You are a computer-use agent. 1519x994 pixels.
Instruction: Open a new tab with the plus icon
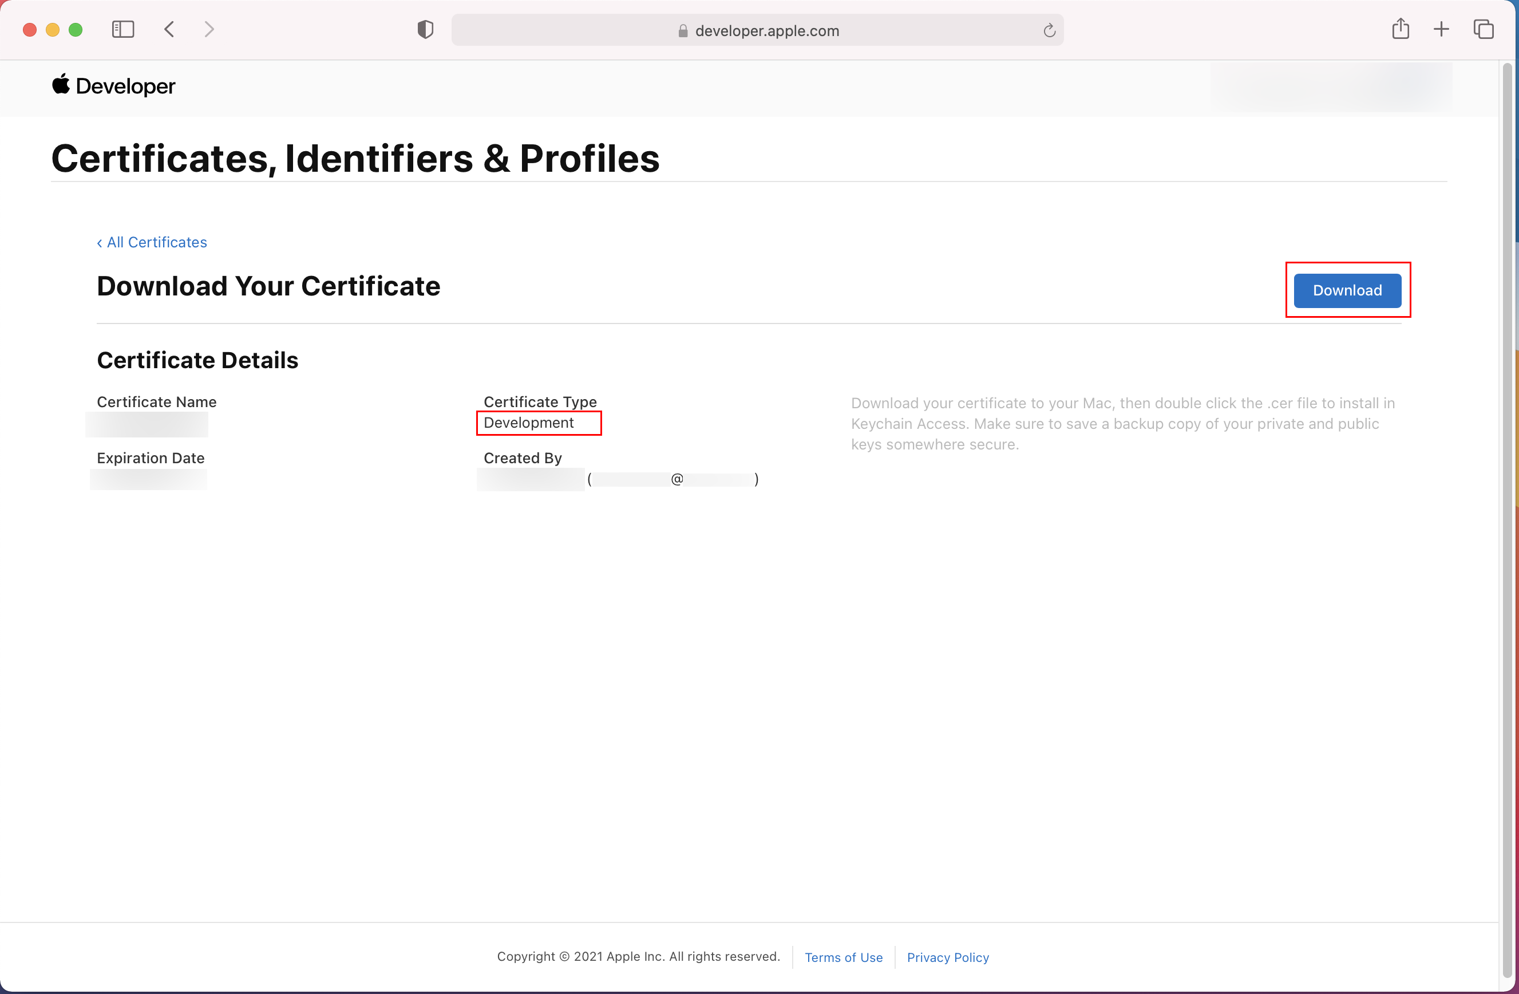coord(1441,29)
